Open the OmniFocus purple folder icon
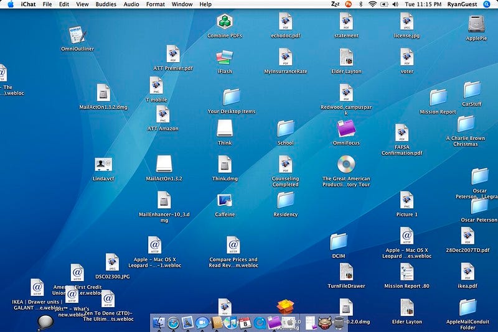 346,129
